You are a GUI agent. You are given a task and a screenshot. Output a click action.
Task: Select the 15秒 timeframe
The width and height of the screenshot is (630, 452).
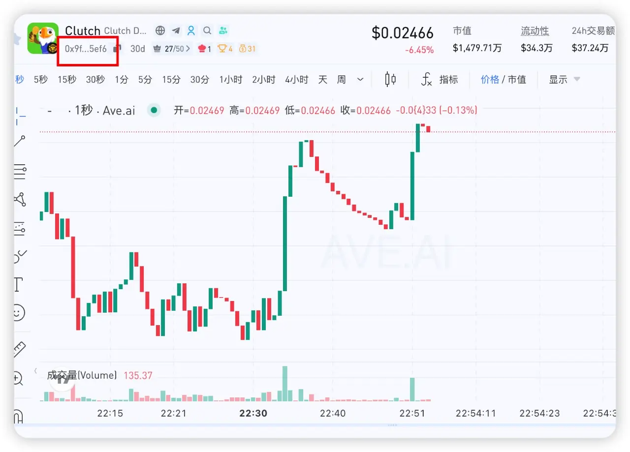point(67,79)
